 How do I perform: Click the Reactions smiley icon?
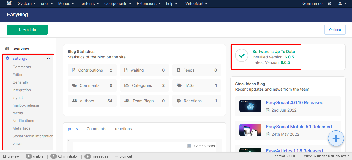pyautogui.click(x=179, y=101)
